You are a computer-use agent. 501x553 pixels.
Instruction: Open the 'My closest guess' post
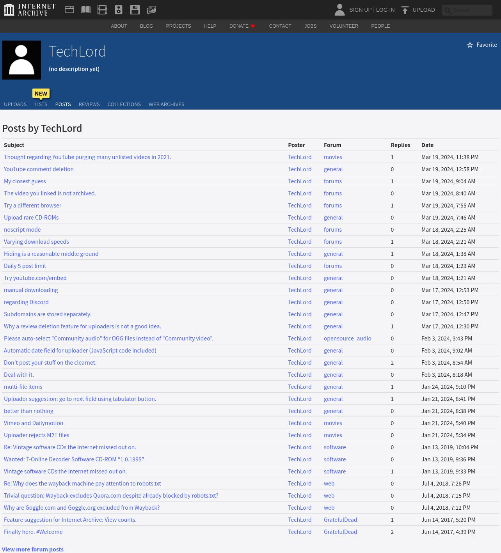[x=25, y=181]
